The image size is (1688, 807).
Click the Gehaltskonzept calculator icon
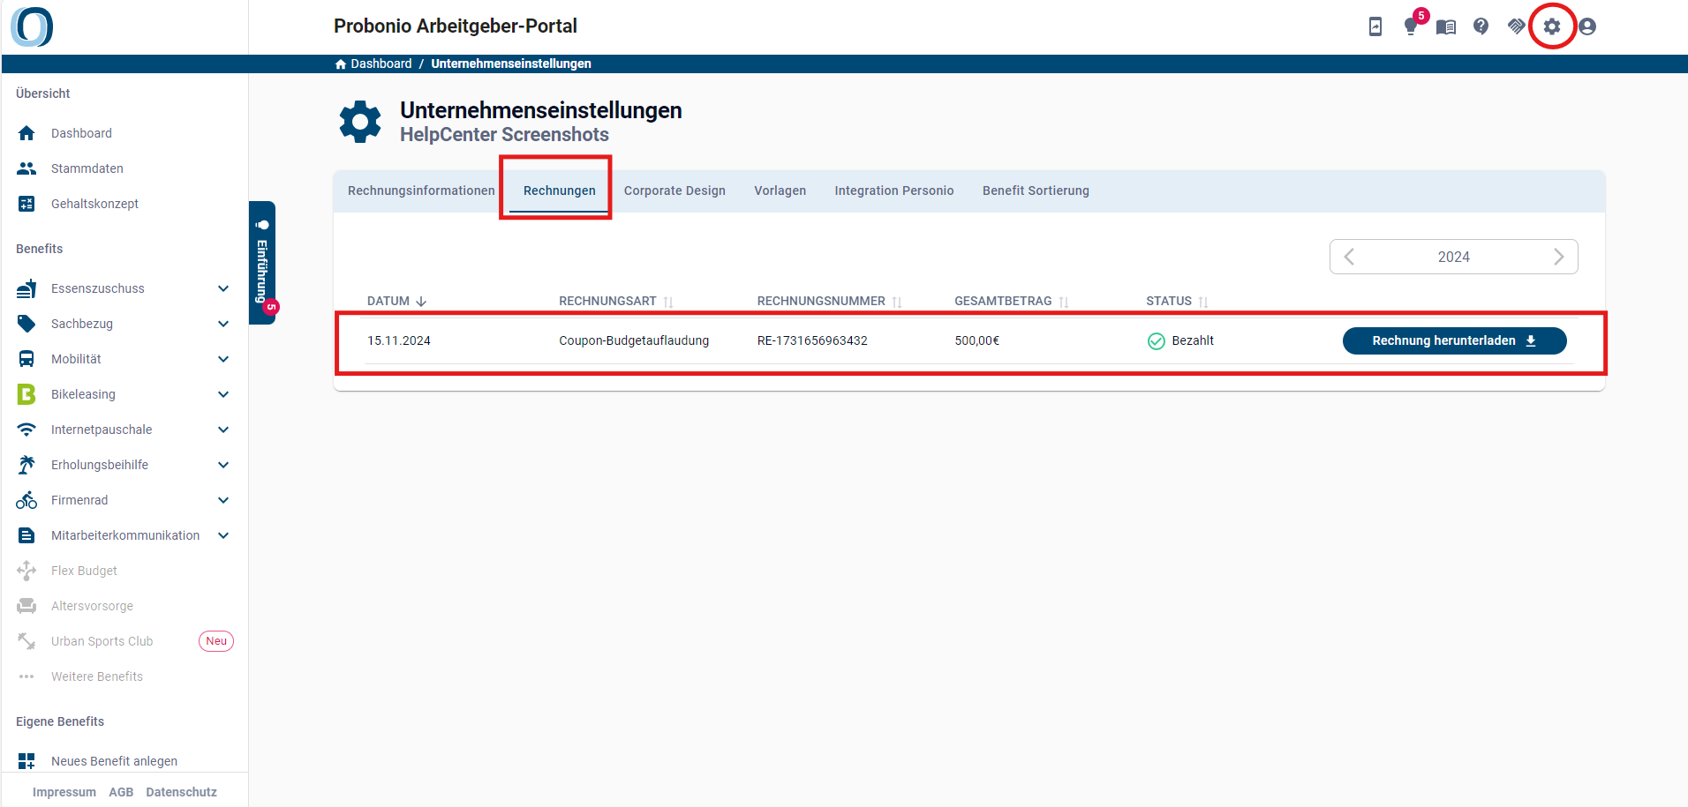(x=26, y=204)
